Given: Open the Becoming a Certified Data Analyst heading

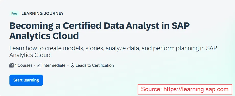Looking at the screenshot, I should coord(100,26).
